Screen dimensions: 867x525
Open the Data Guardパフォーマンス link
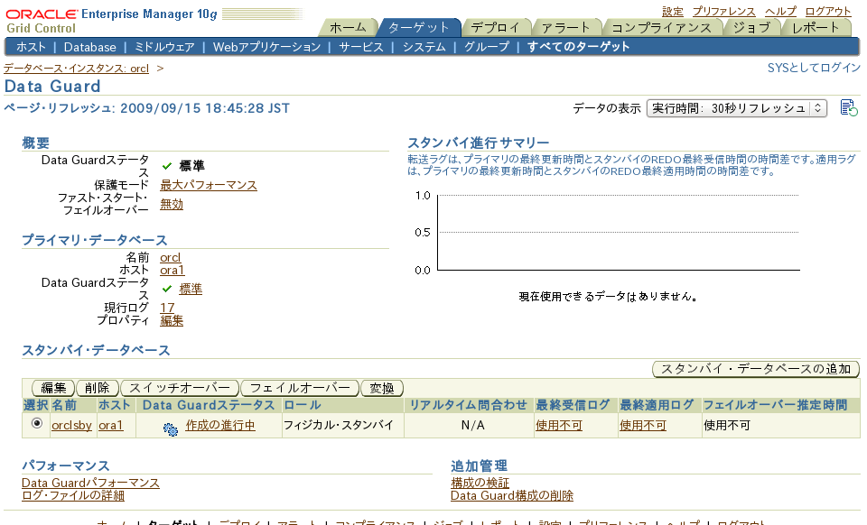click(x=90, y=483)
